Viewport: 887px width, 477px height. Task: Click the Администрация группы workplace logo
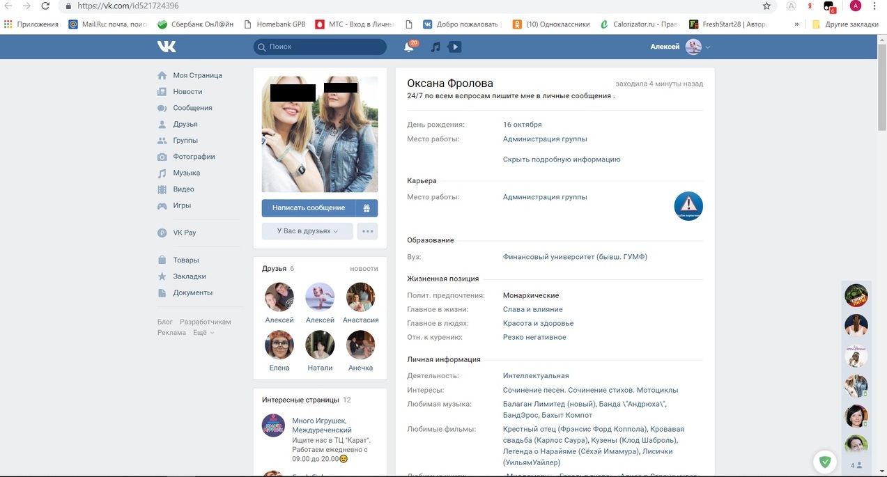coord(688,206)
